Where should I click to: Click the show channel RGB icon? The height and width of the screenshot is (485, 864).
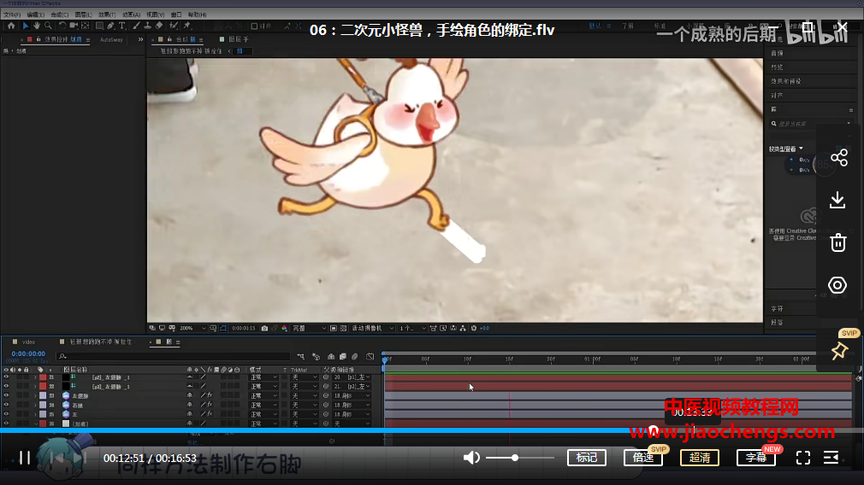pos(284,328)
